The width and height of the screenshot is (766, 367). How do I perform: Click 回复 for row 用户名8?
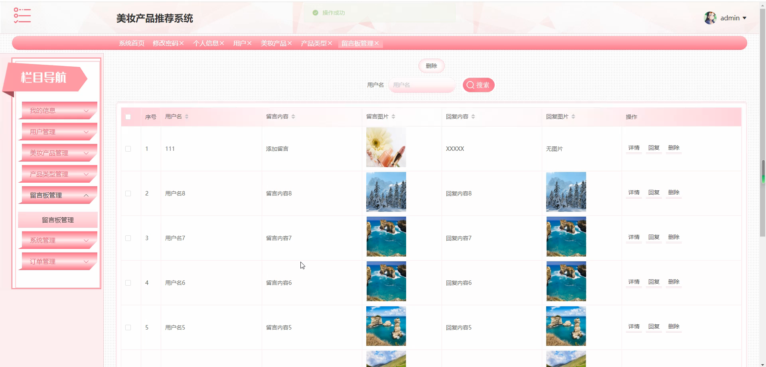tap(654, 193)
